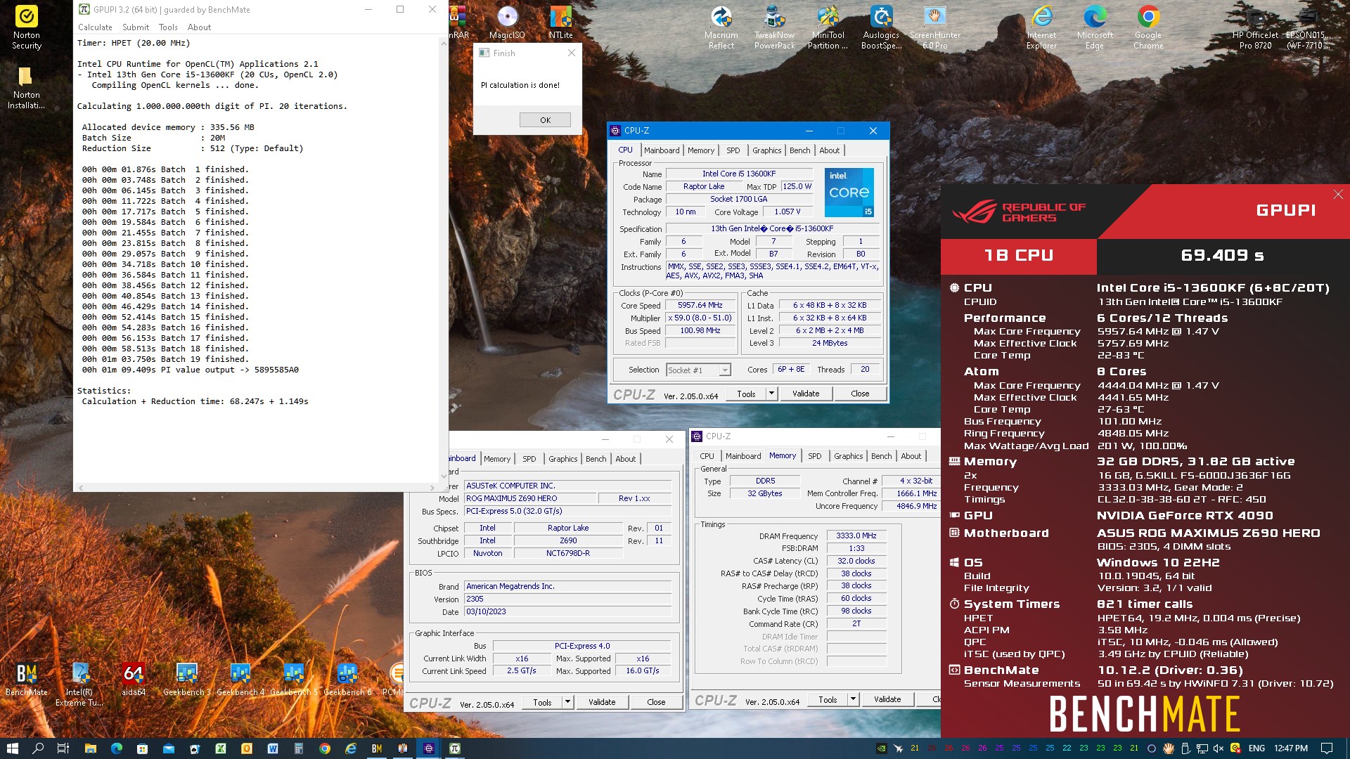Click OK in Finish dialog
1350x759 pixels.
(x=545, y=120)
